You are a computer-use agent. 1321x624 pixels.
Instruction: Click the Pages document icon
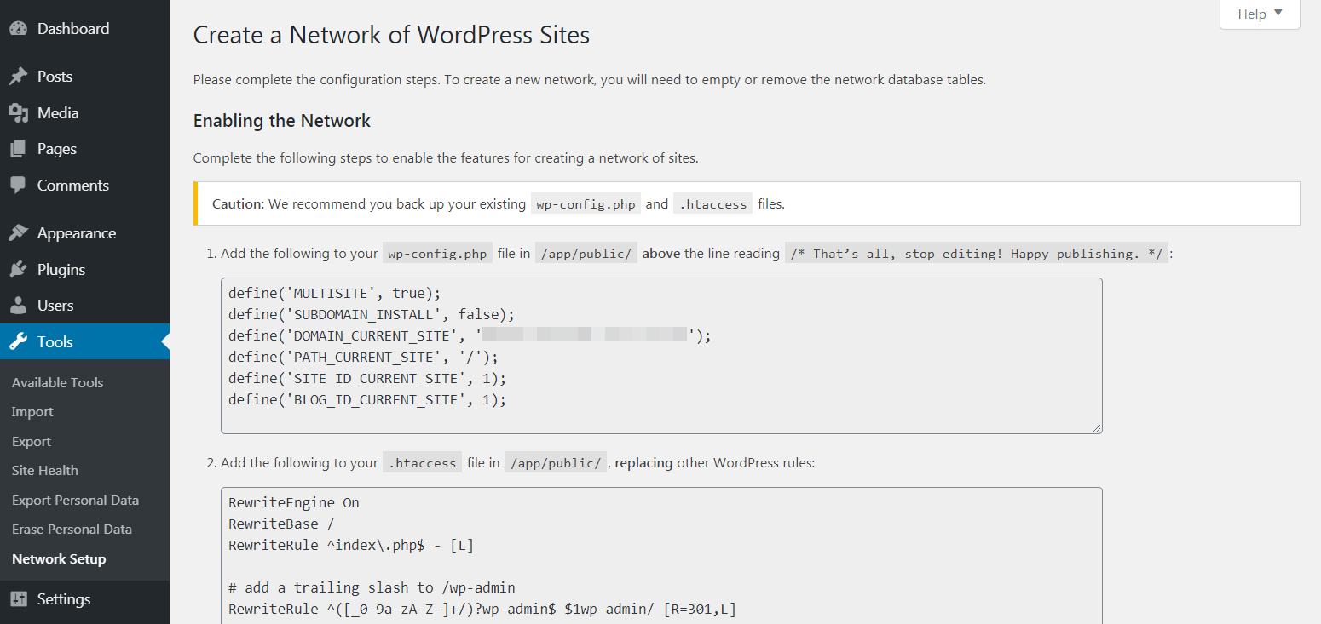coord(19,148)
